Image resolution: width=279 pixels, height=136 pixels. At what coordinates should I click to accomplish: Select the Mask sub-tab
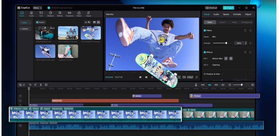(x=234, y=22)
